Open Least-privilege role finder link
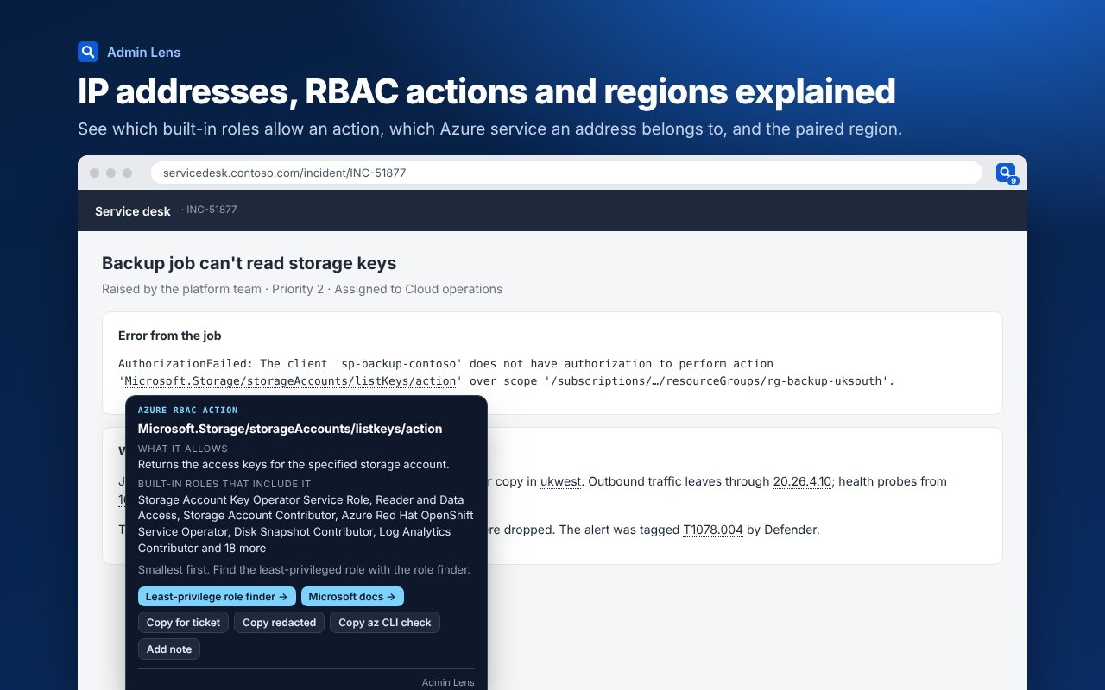Image resolution: width=1105 pixels, height=690 pixels. point(217,597)
